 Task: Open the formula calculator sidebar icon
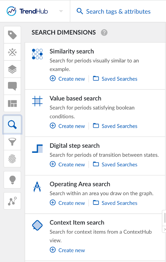(x=12, y=52)
